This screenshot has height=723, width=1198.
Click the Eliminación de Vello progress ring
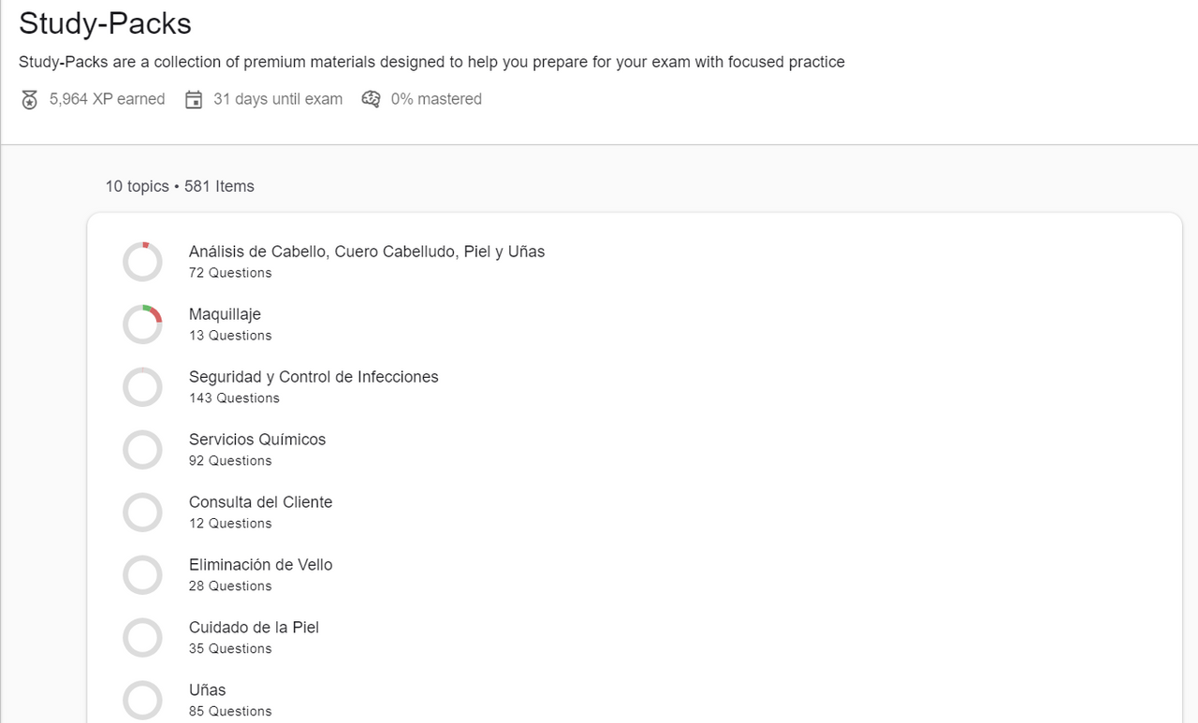pos(143,575)
